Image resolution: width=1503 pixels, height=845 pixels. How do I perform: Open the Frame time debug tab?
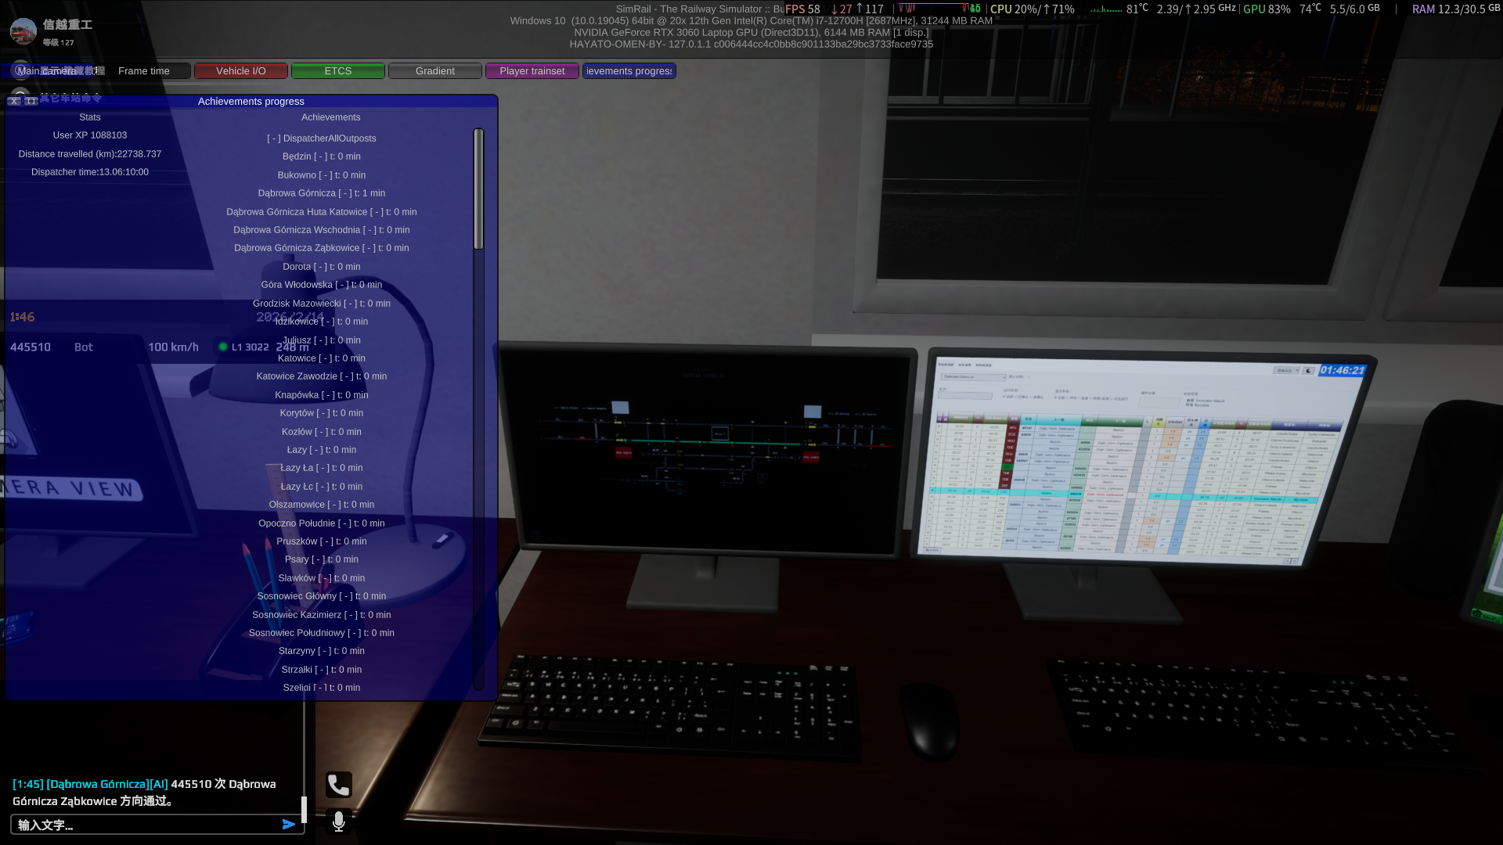144,71
